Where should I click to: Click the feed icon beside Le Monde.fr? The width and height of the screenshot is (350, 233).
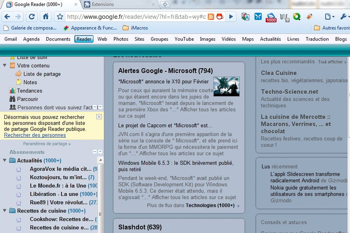19,186
